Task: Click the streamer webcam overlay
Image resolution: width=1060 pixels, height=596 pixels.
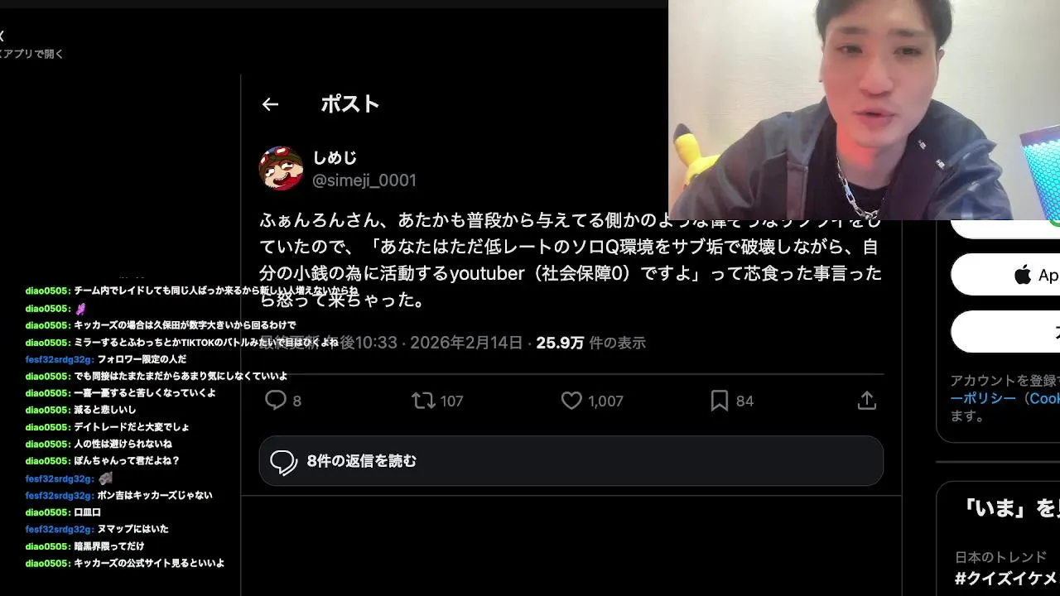Action: pos(864,109)
